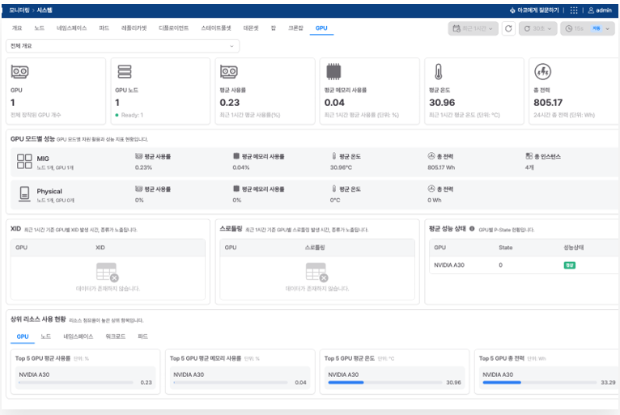Screen dimensions: 620x415
Task: Click the 시스템 breadcrumb
Action: point(45,11)
